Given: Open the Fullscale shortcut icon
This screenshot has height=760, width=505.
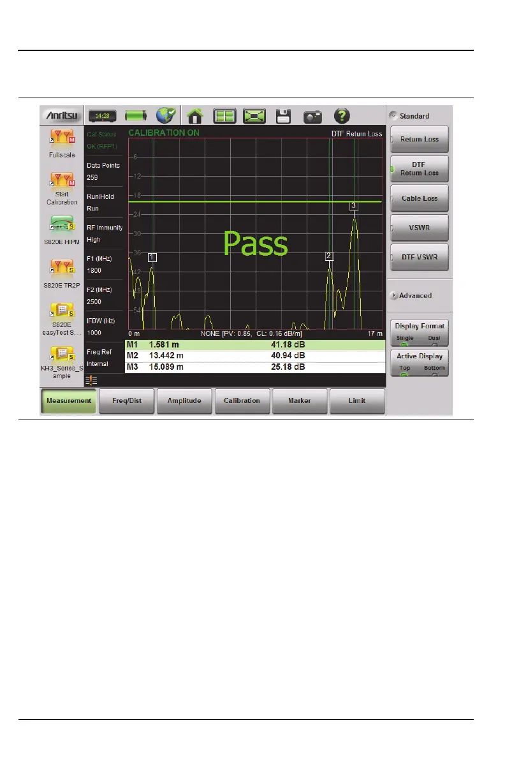Looking at the screenshot, I should coord(62,137).
